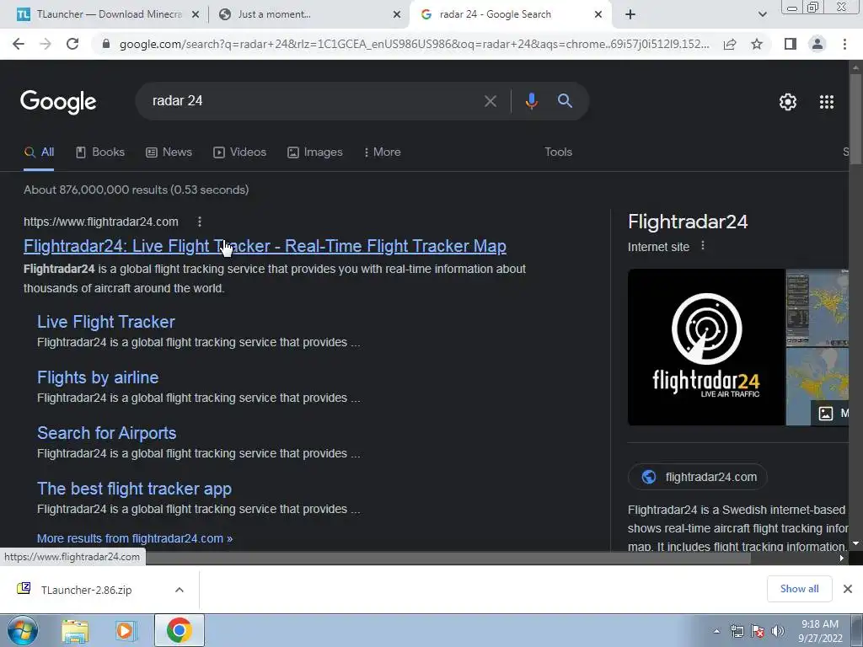The image size is (863, 647).
Task: Expand the More search filters menu
Action: click(382, 152)
